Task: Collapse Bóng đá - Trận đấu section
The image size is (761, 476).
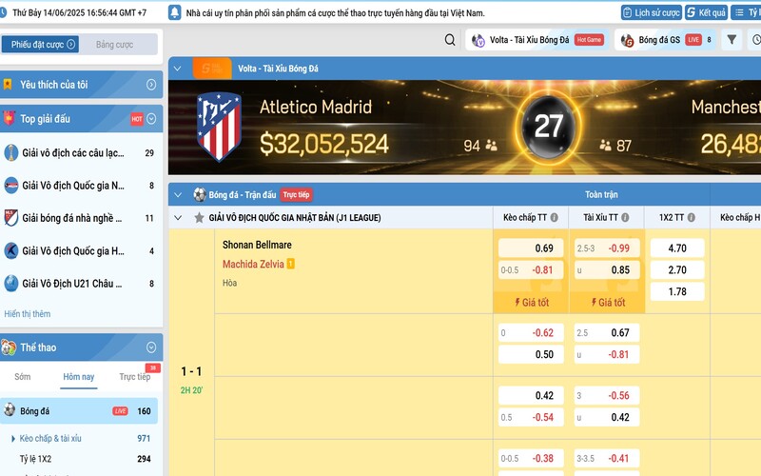Action: 178,195
